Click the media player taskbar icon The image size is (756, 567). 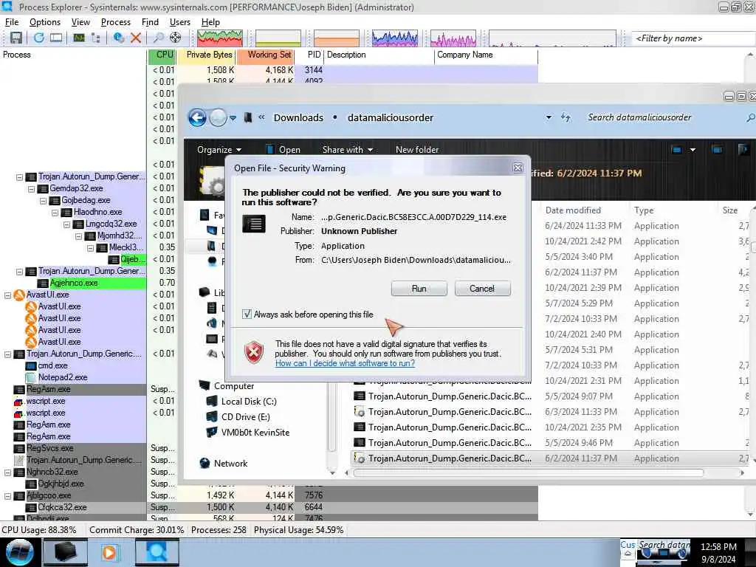109,552
